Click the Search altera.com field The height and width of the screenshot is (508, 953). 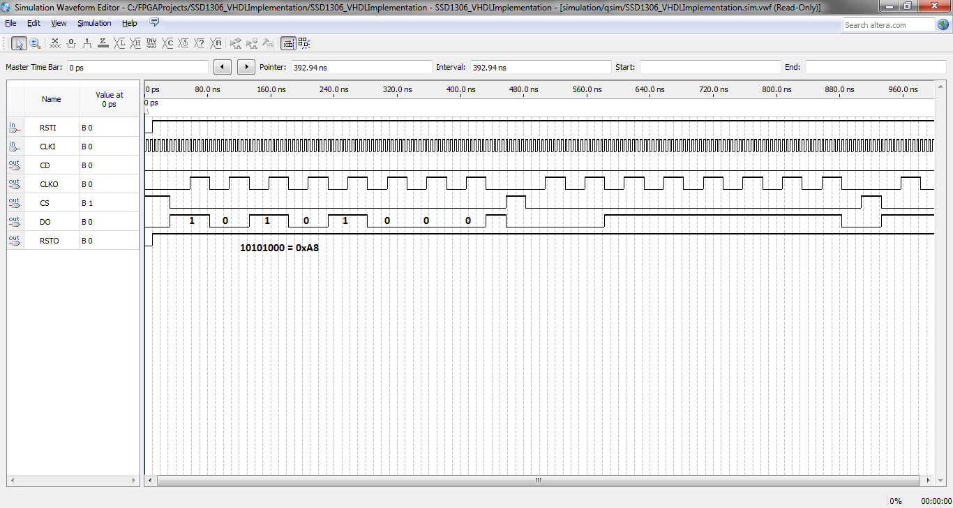click(887, 25)
